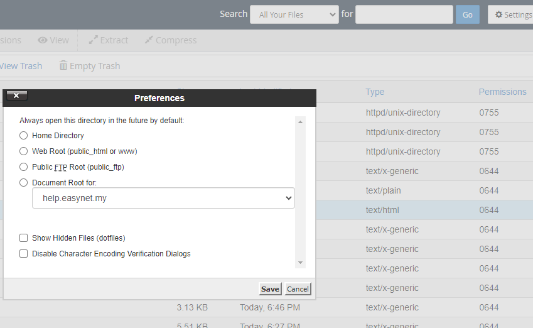Tick Disable Character Encoding Verification Dialogs
This screenshot has height=328, width=533.
[24, 254]
